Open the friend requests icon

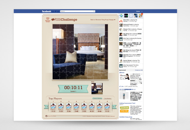pyautogui.click(x=53, y=11)
